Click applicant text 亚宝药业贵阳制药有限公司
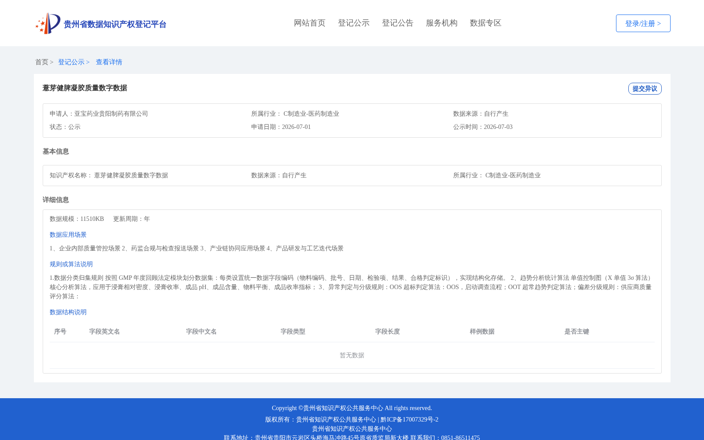This screenshot has width=704, height=440. pyautogui.click(x=111, y=114)
